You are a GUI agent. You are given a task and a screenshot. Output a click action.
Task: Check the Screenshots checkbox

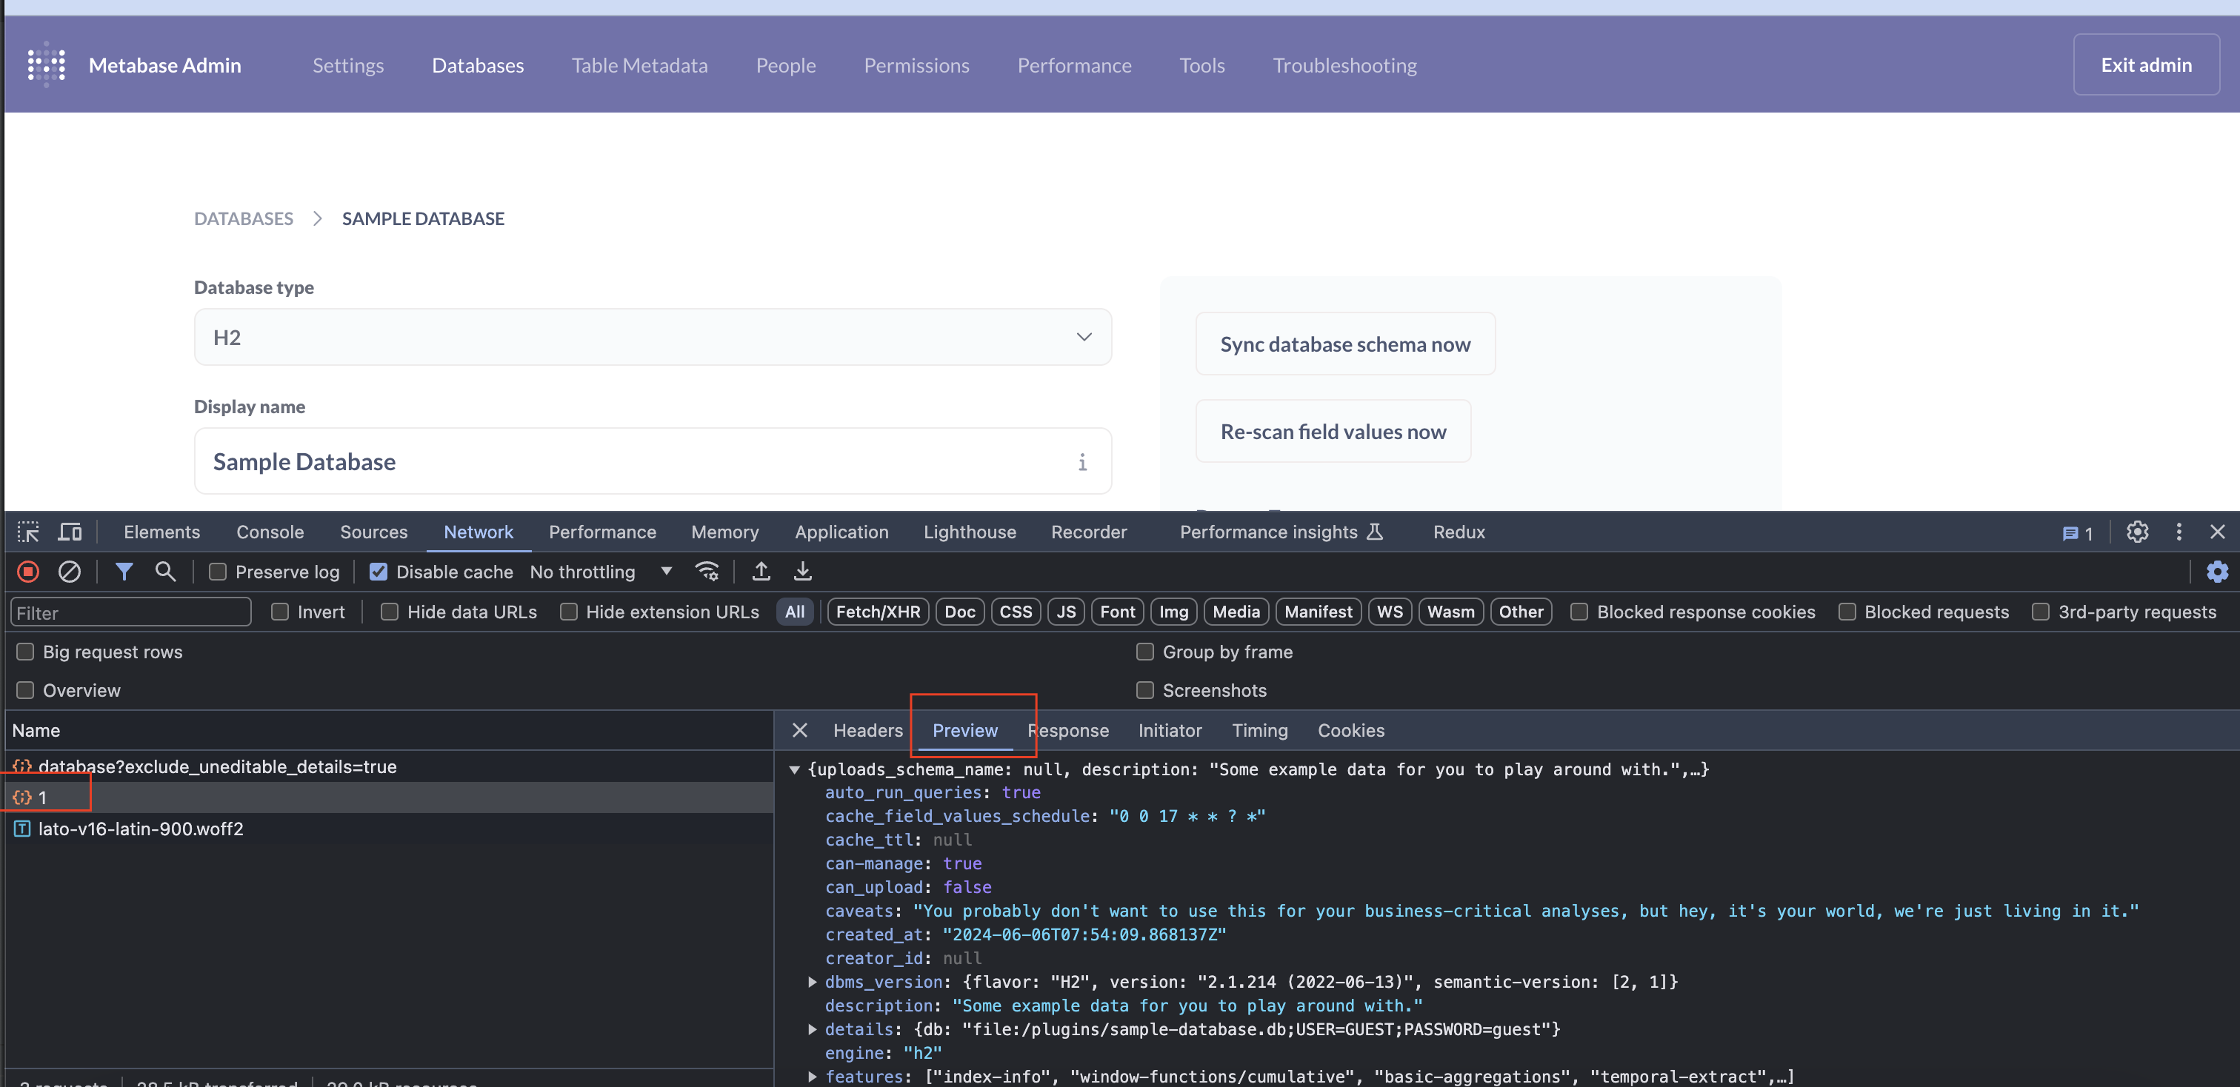[1145, 690]
